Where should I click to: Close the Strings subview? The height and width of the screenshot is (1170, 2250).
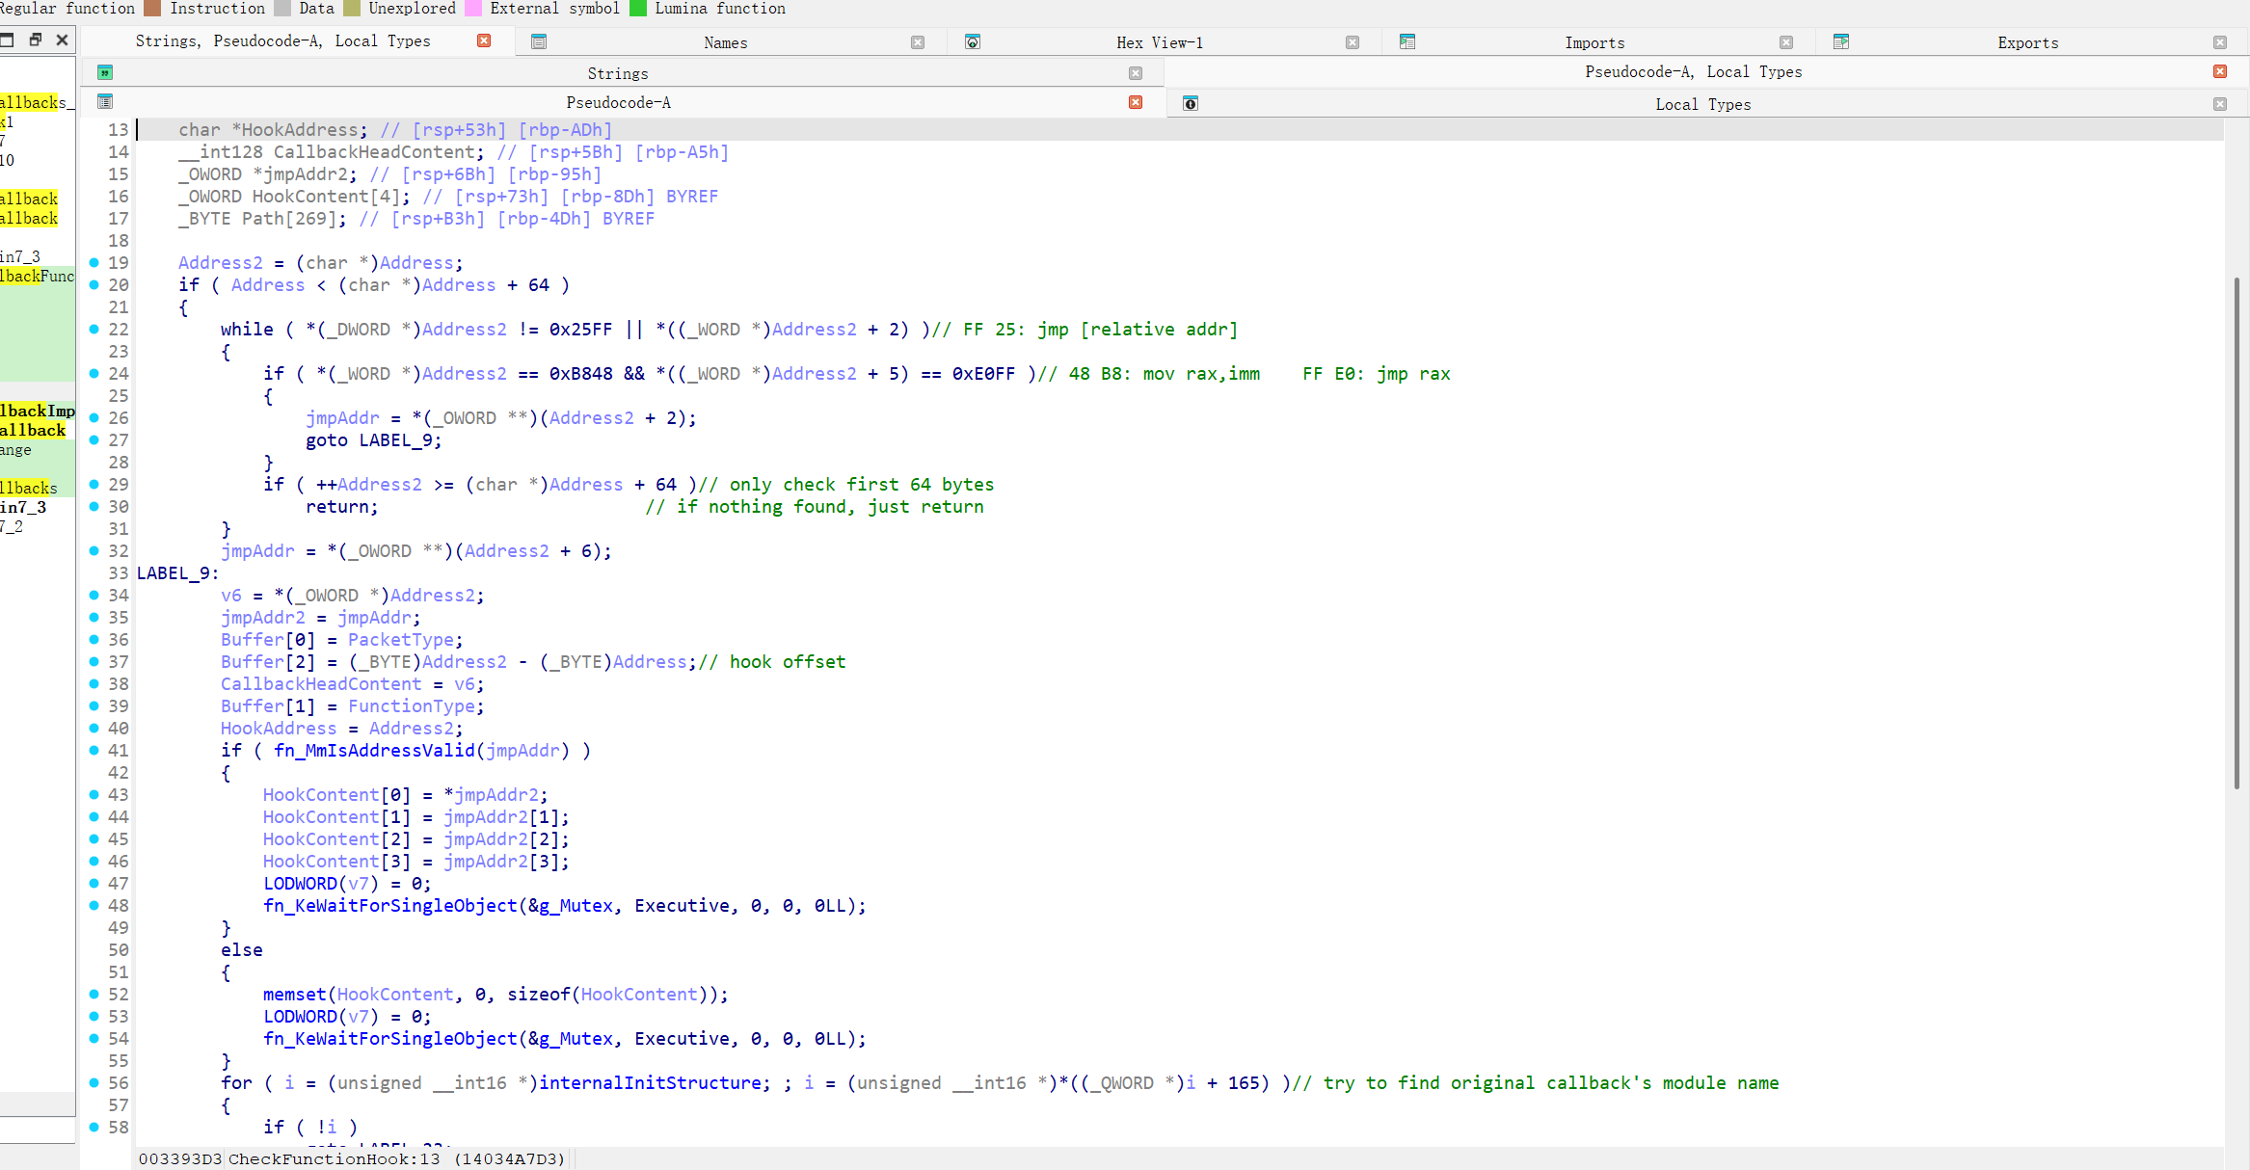[x=1136, y=73]
